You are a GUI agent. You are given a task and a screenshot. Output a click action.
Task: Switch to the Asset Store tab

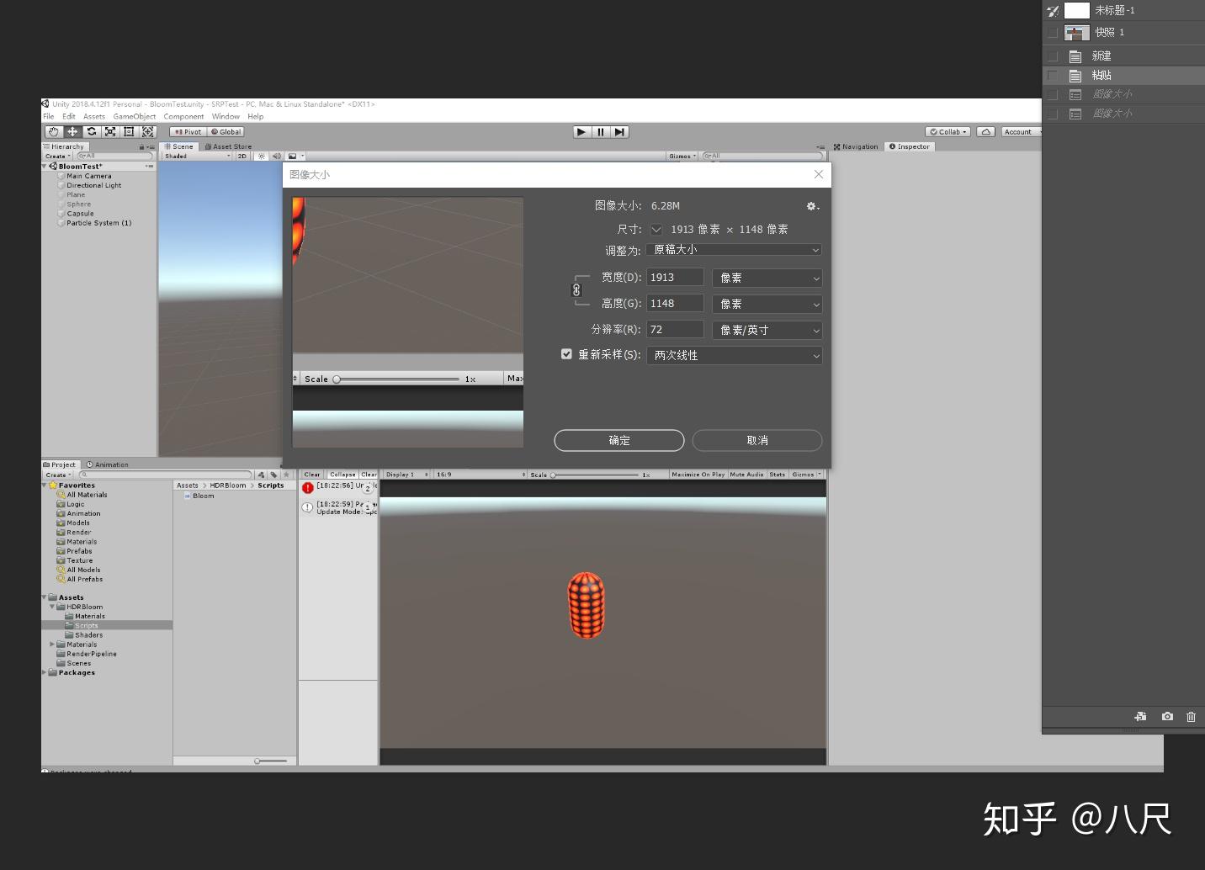pos(227,146)
